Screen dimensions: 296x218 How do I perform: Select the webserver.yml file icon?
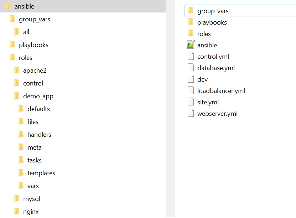(191, 114)
